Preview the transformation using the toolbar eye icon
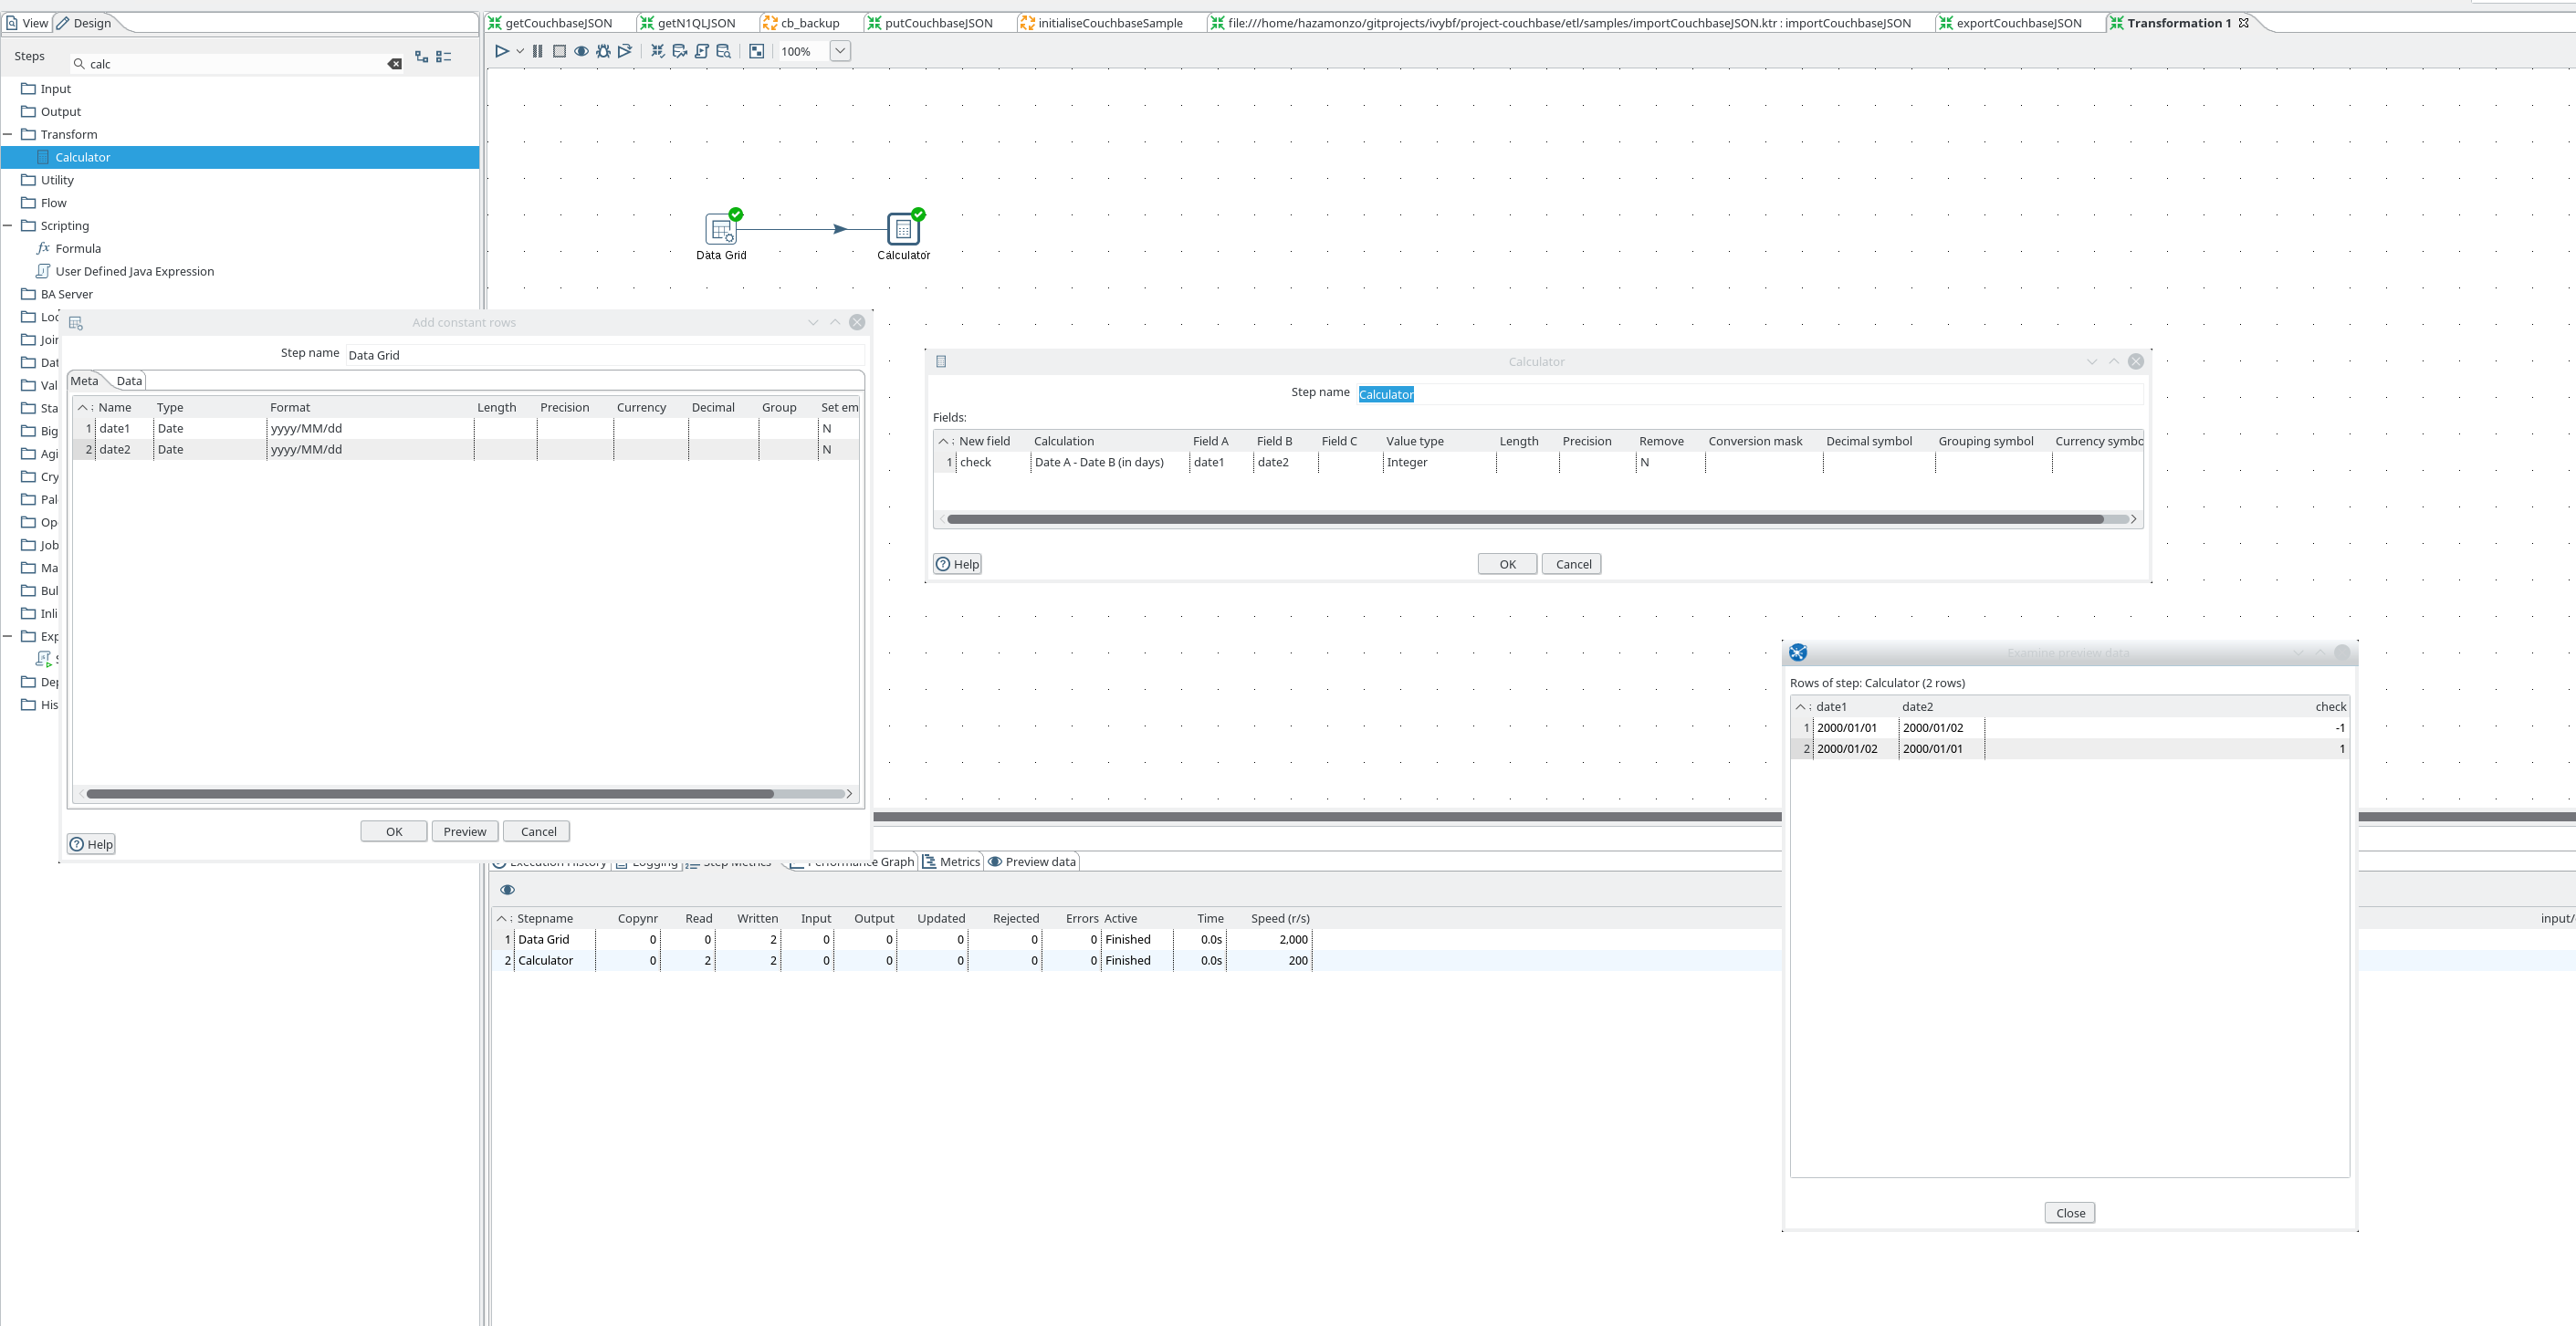 (581, 51)
